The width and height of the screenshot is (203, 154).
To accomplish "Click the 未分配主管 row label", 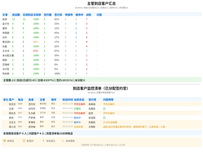I will tap(8, 55).
